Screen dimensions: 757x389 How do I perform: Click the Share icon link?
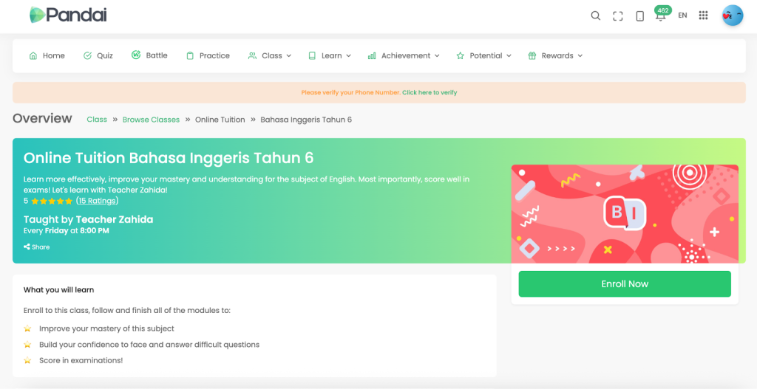(x=37, y=247)
